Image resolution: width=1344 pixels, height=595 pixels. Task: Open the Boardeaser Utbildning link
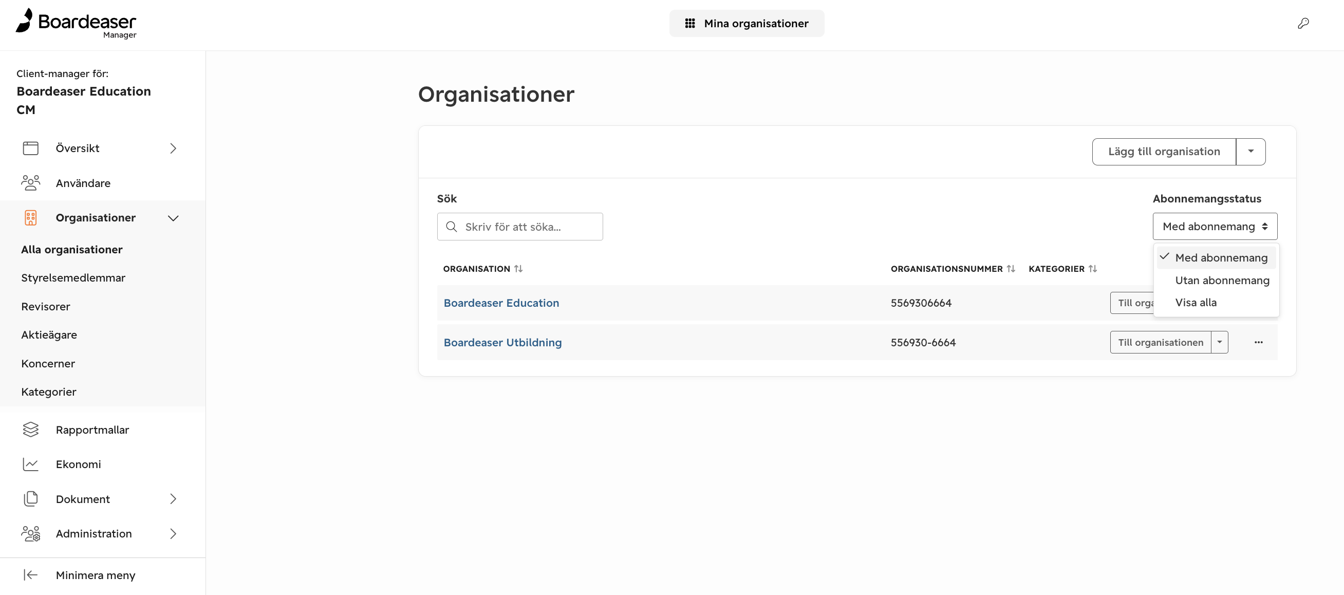click(x=502, y=342)
